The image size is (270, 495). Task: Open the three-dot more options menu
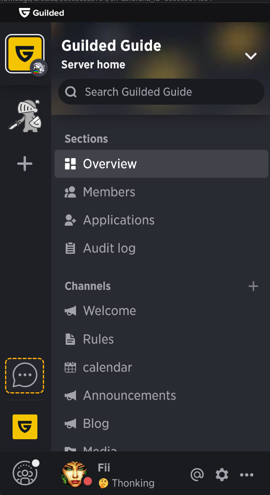246,474
